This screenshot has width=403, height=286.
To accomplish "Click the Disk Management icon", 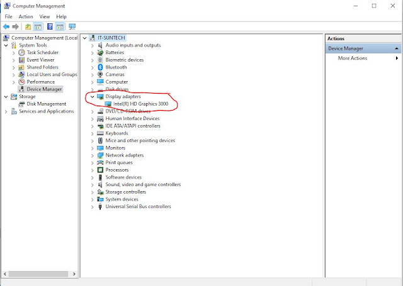I will point(21,104).
